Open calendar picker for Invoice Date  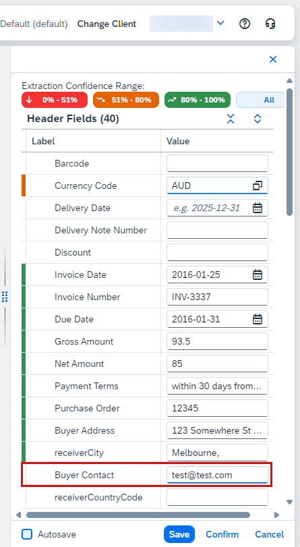tap(258, 275)
